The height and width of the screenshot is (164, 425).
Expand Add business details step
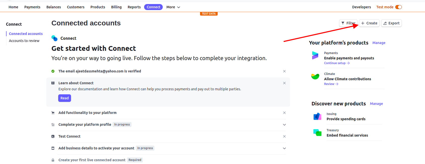click(x=284, y=148)
